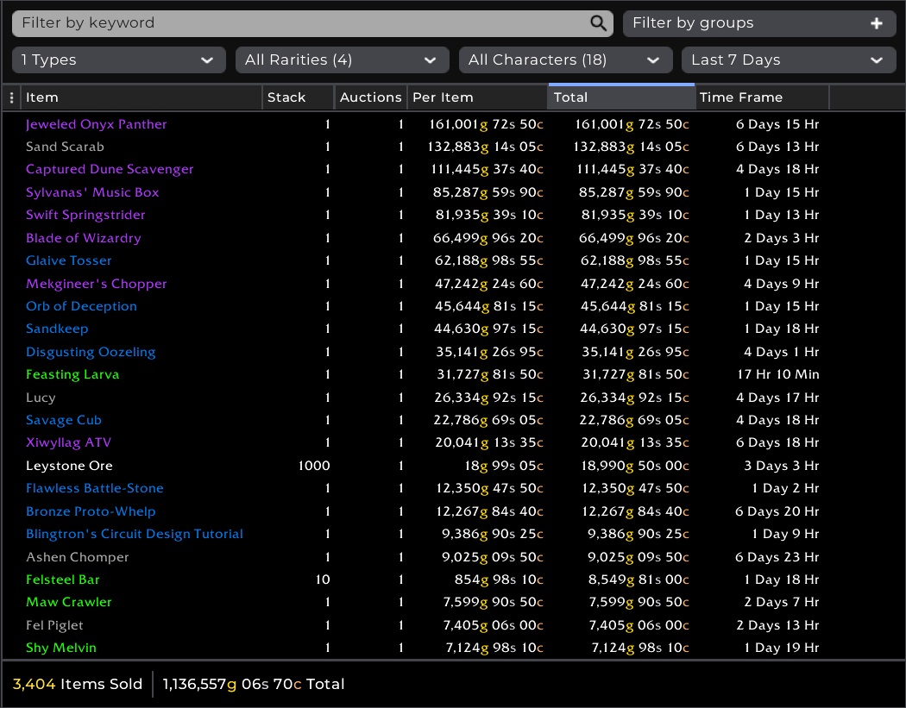Click the 1000 stack value for Leystone Ore

pyautogui.click(x=314, y=466)
